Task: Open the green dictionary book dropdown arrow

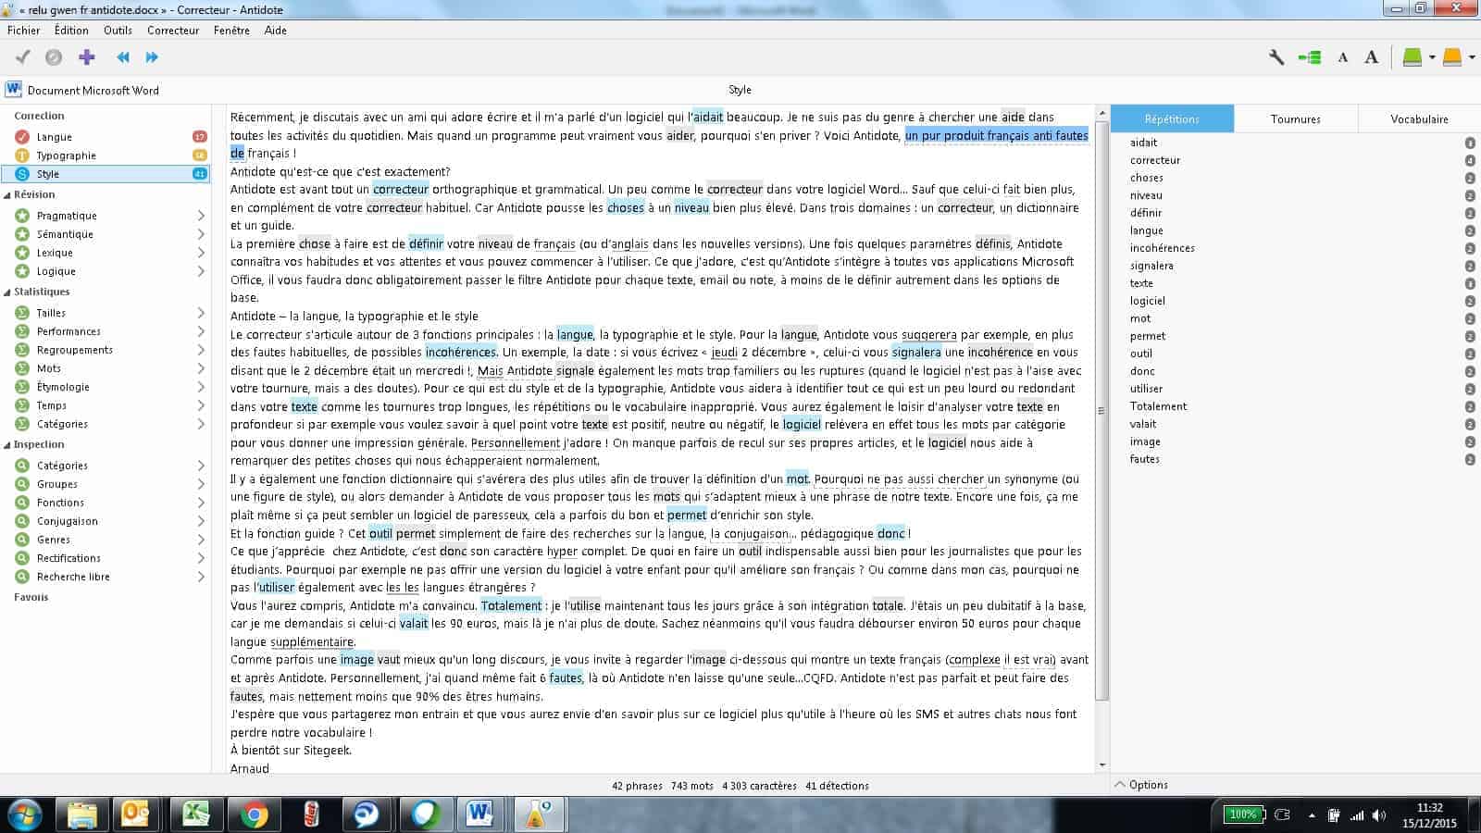Action: [x=1432, y=57]
